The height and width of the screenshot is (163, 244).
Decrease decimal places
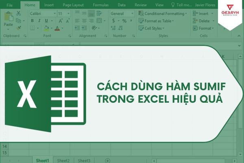pyautogui.click(x=120, y=28)
